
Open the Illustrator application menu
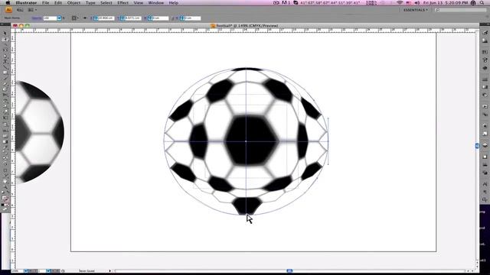coord(26,3)
